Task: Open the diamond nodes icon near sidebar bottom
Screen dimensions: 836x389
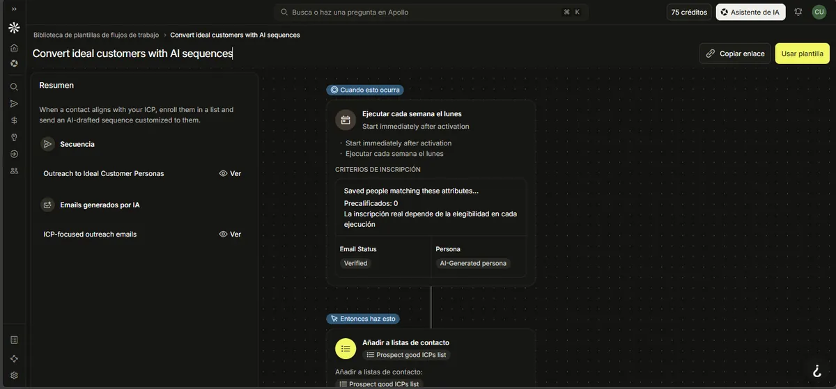Action: click(x=14, y=358)
